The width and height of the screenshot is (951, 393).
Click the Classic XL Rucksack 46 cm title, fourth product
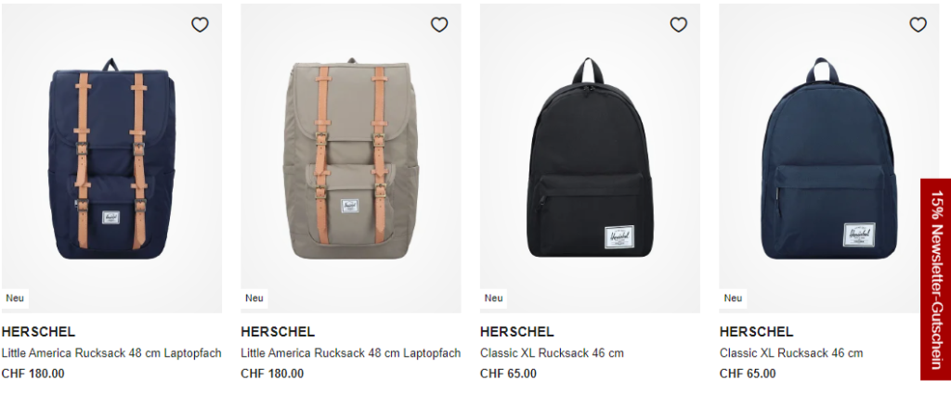click(x=791, y=353)
